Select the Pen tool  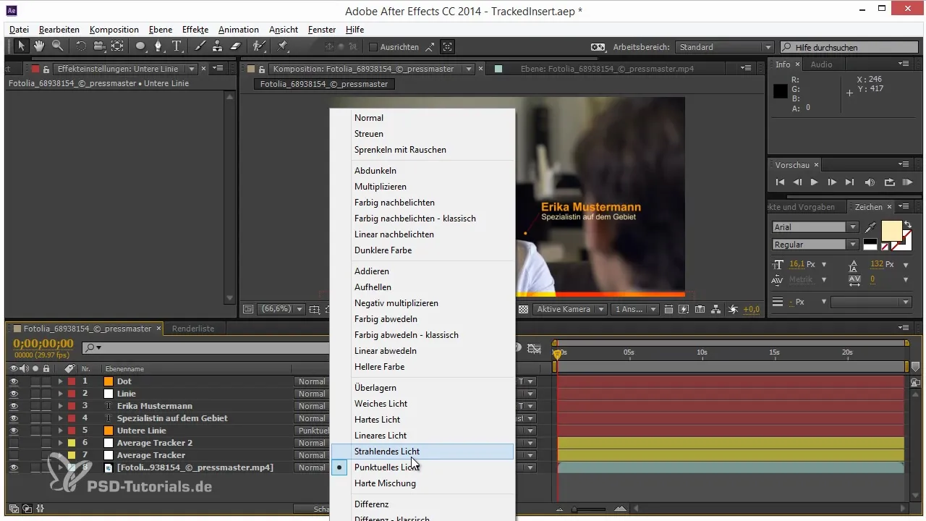tap(159, 46)
